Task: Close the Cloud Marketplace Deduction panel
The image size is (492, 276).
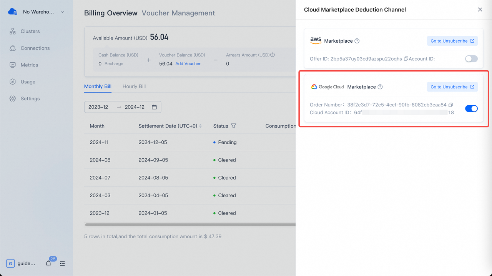Action: point(480,10)
